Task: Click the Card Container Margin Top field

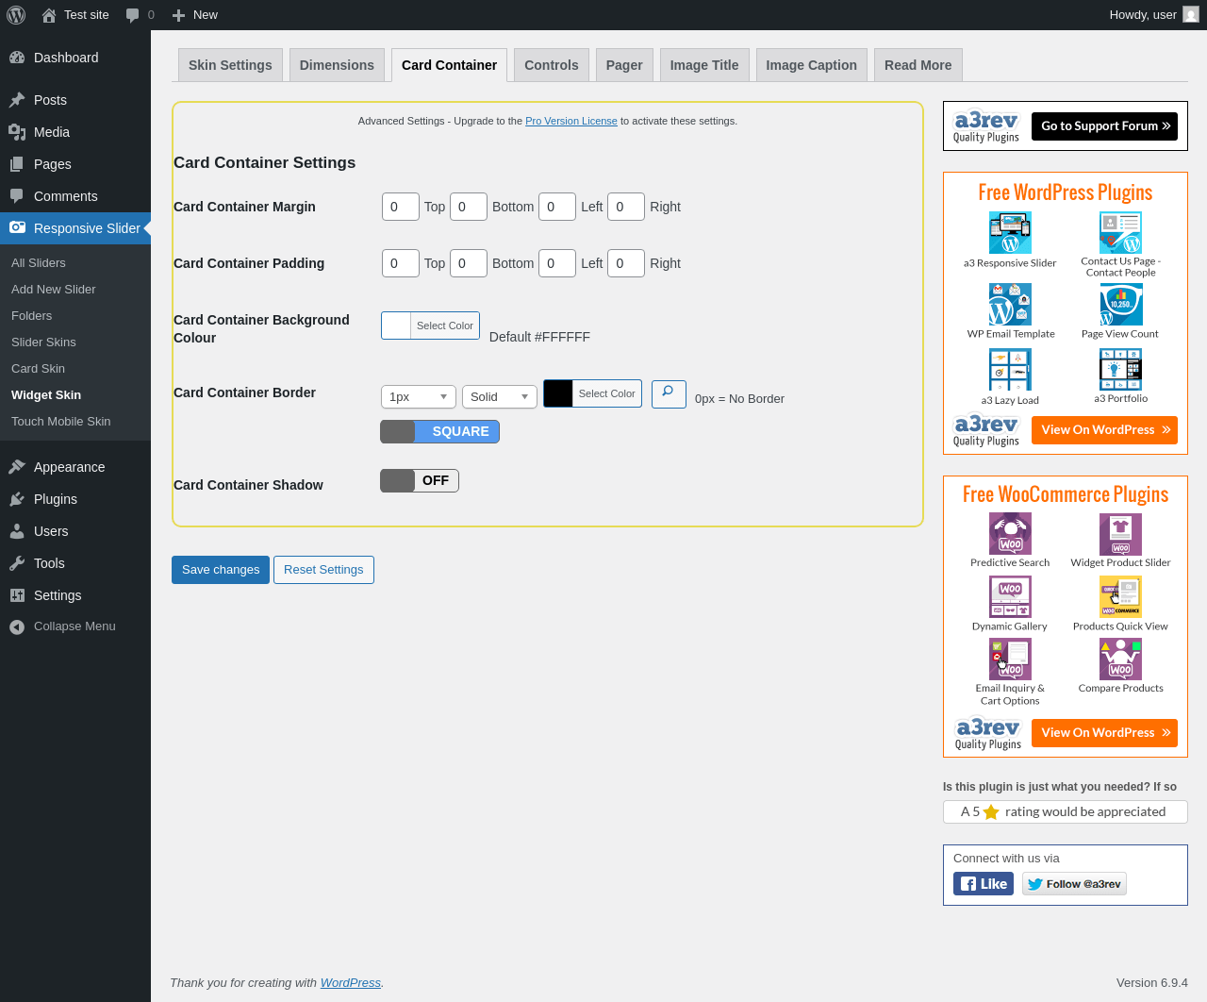Action: point(401,207)
